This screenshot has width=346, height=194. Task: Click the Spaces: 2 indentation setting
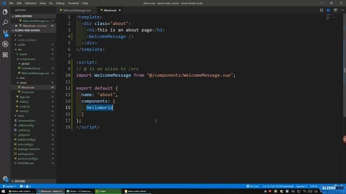pyautogui.click(x=302, y=186)
